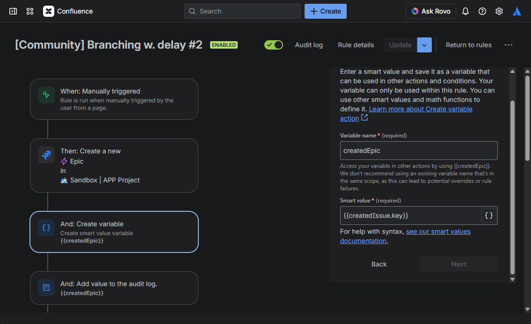Select the 'When: Manually triggered' step
Image resolution: width=531 pixels, height=324 pixels.
114,99
